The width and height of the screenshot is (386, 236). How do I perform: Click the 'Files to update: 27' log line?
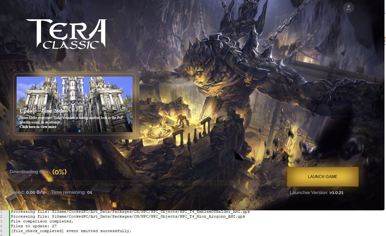tap(34, 226)
